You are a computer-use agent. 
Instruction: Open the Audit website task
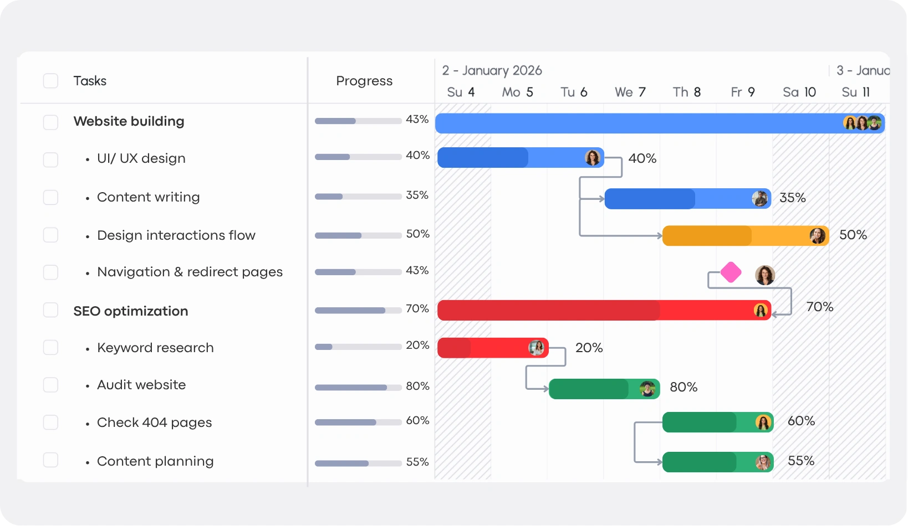coord(141,385)
